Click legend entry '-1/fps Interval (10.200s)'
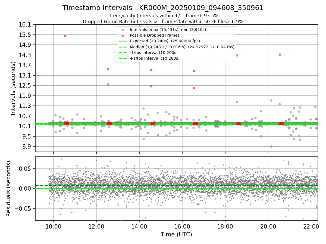This screenshot has height=244, width=326. click(x=154, y=53)
